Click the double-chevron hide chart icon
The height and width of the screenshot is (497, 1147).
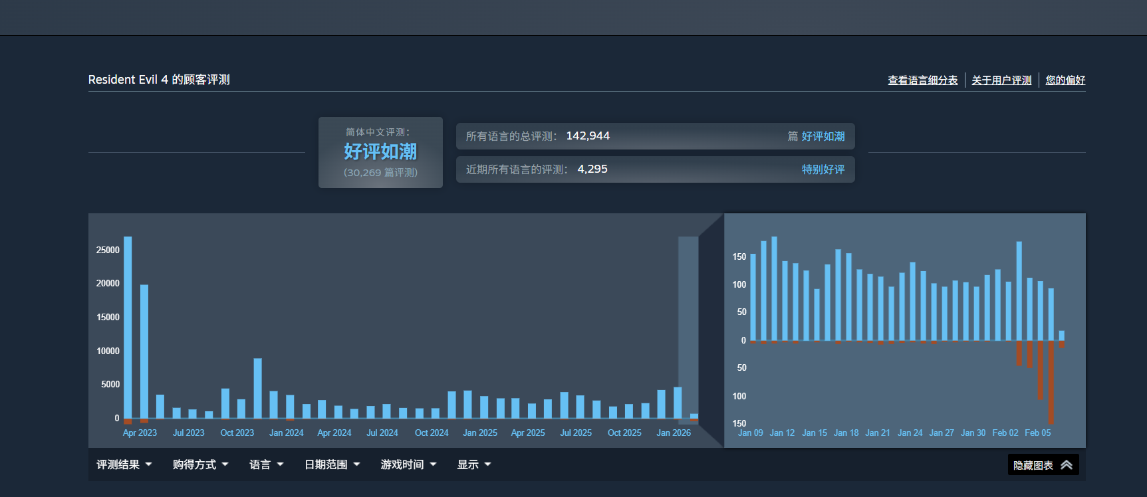1066,465
